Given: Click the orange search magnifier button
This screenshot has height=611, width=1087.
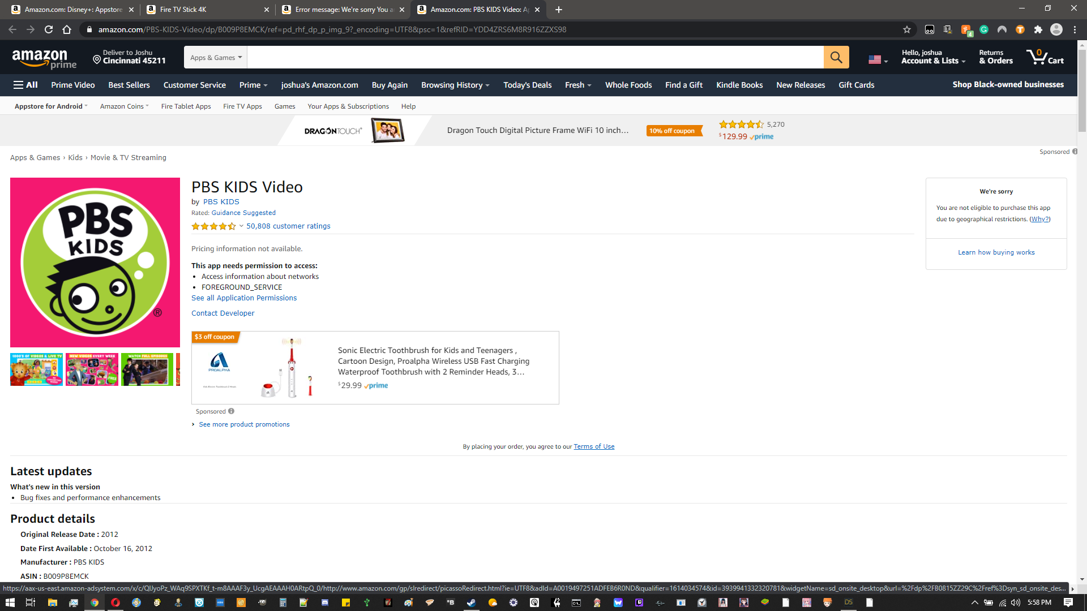Looking at the screenshot, I should pos(836,57).
